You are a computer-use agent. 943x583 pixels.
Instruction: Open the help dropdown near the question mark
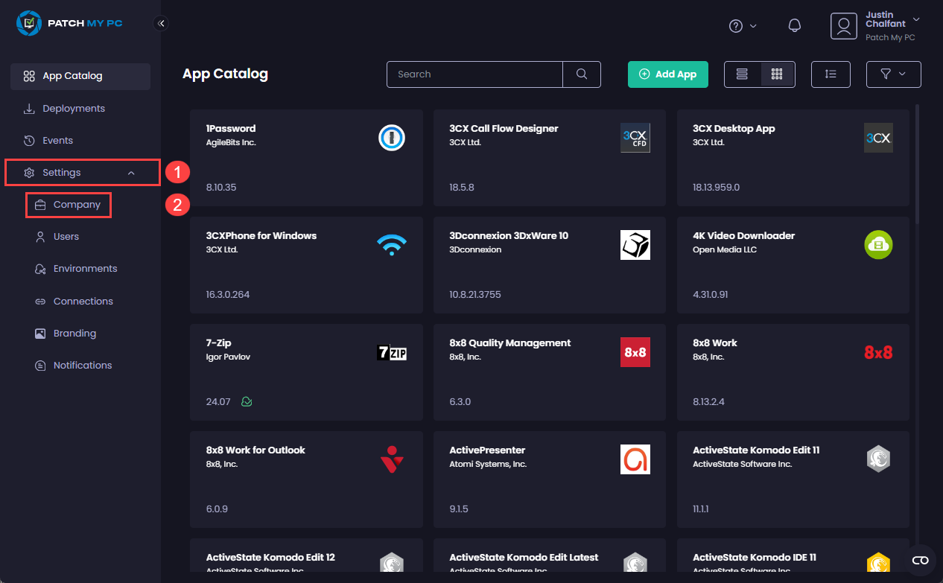pos(742,25)
